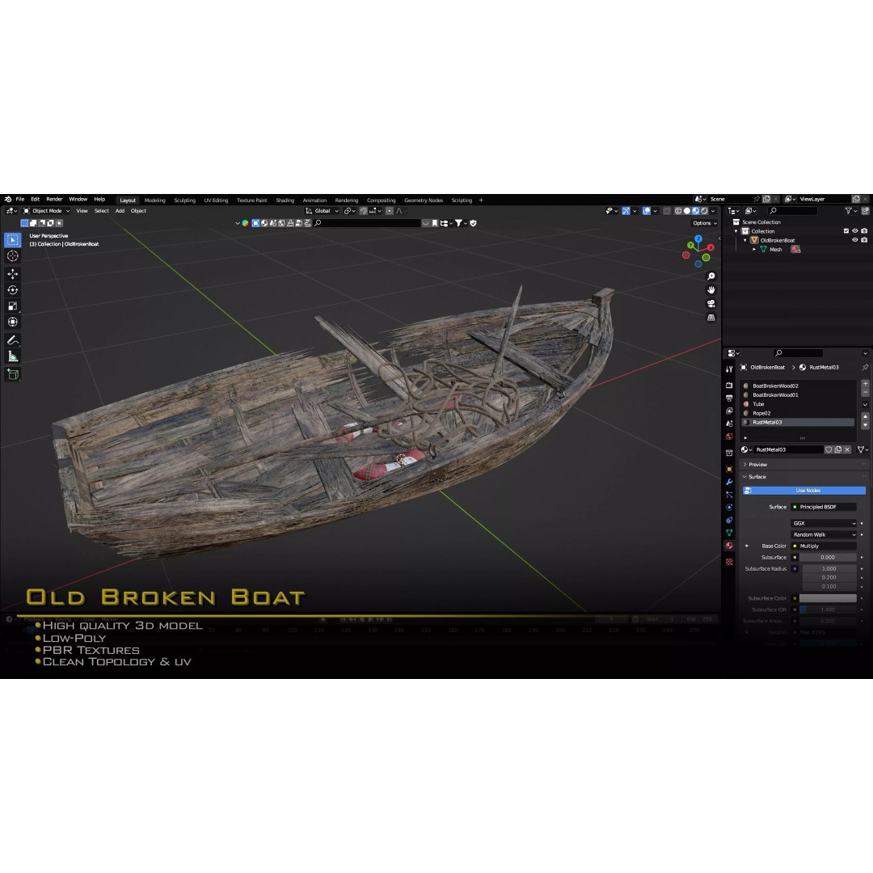
Task: Open the viewport Add menu
Action: click(120, 211)
